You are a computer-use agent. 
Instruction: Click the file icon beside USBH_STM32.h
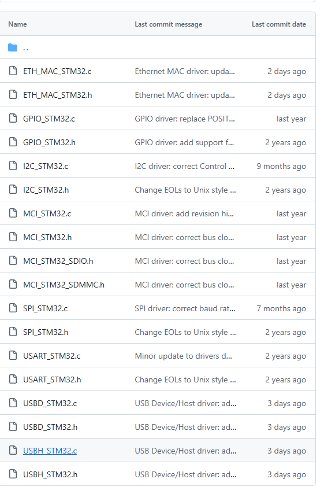coord(13,474)
